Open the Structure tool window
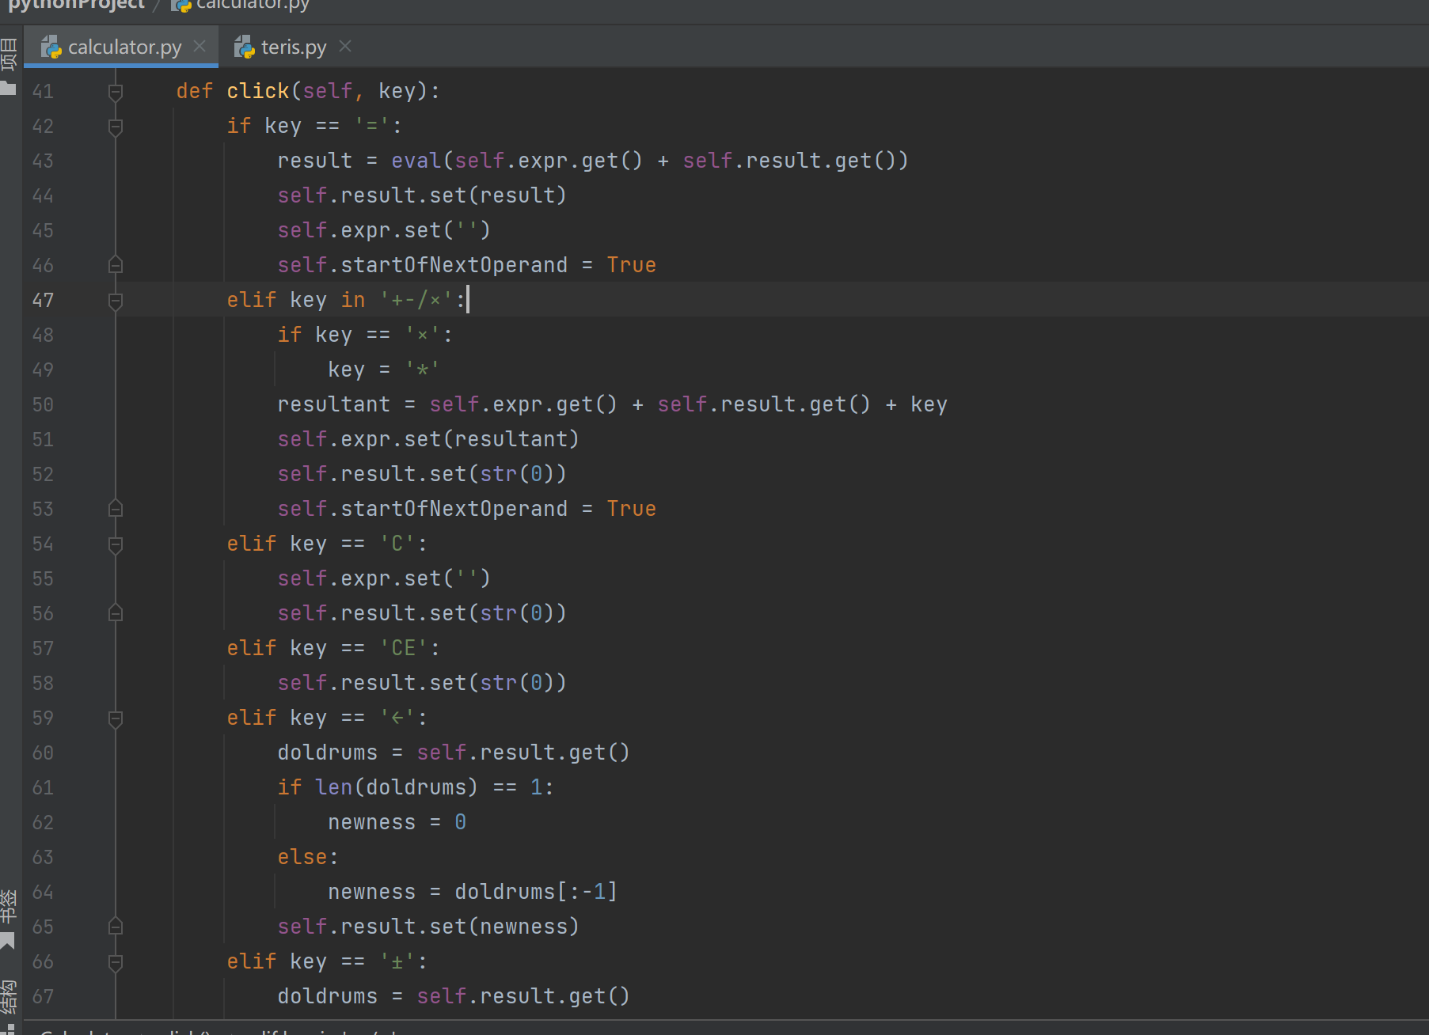Image resolution: width=1429 pixels, height=1035 pixels. coord(9,997)
